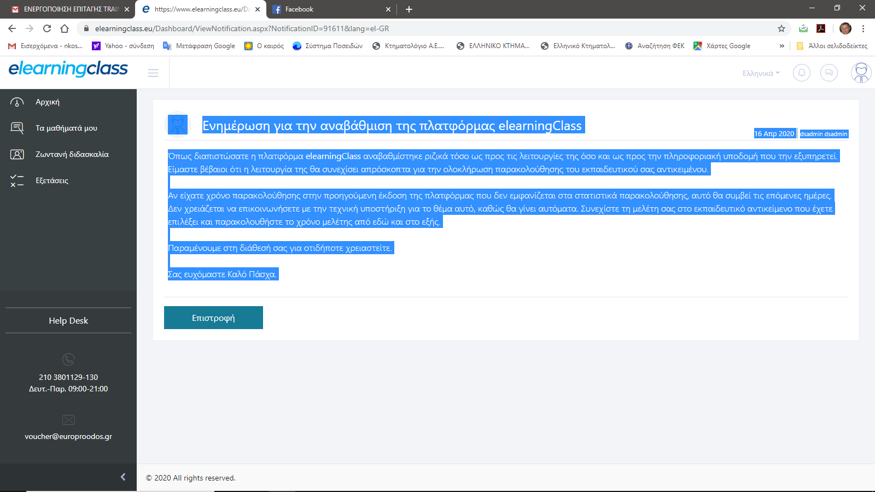Bookmark this page with star icon

point(781,28)
